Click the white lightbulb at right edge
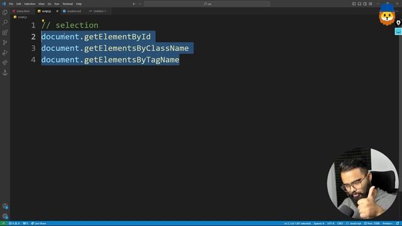 (398, 23)
